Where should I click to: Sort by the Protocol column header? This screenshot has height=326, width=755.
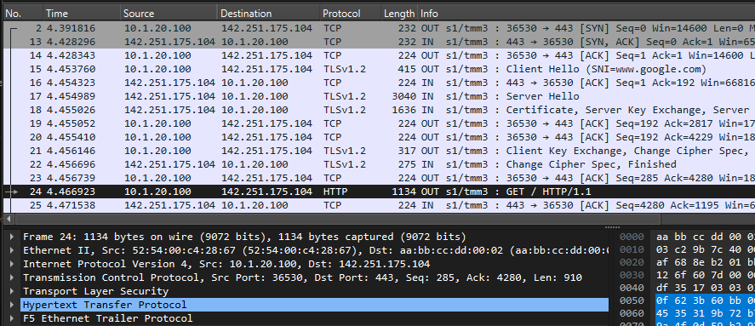point(351,14)
